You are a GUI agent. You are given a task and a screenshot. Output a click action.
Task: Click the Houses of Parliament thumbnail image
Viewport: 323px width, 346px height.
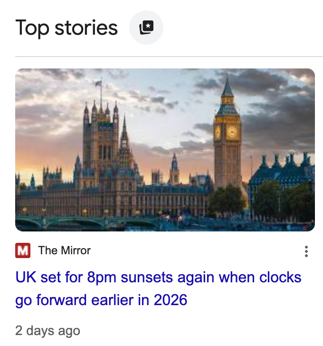[165, 150]
